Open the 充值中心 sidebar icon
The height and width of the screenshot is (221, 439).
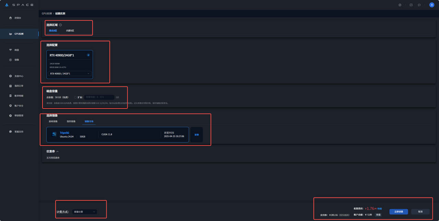10,76
